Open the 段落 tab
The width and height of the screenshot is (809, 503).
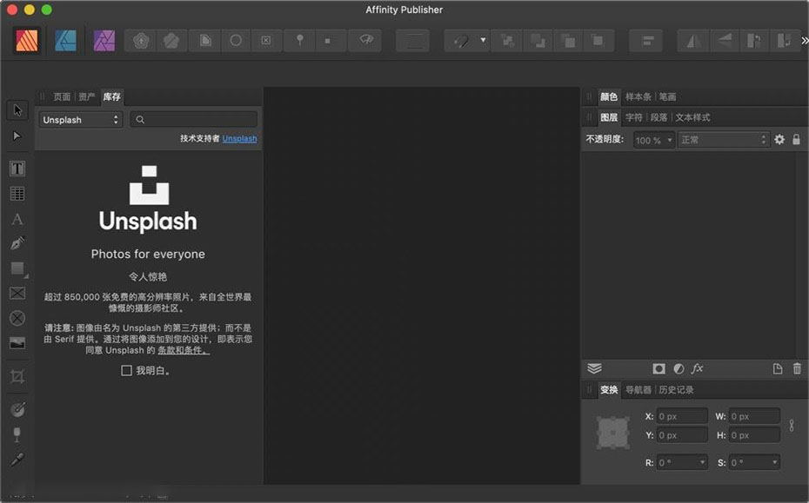pyautogui.click(x=659, y=117)
